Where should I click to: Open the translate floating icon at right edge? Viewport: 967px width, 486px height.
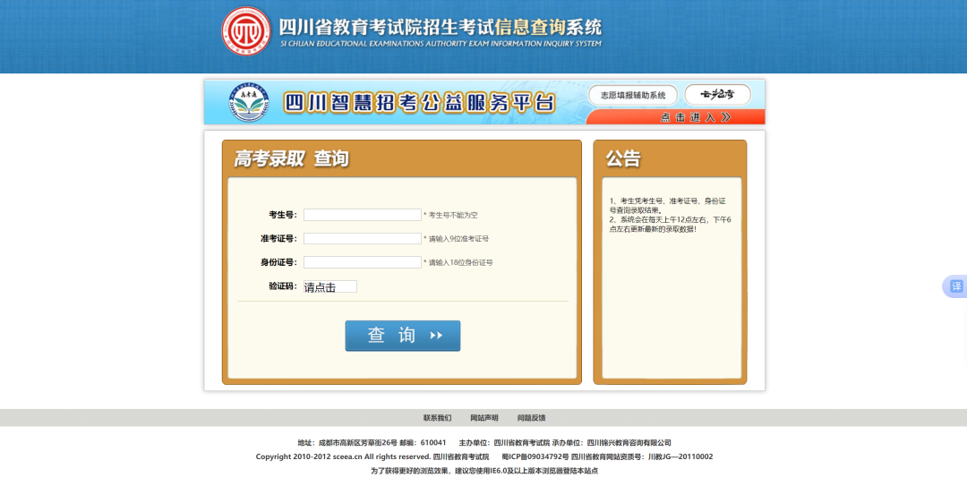(955, 286)
